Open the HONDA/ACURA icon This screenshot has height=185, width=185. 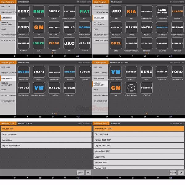tap(84, 27)
